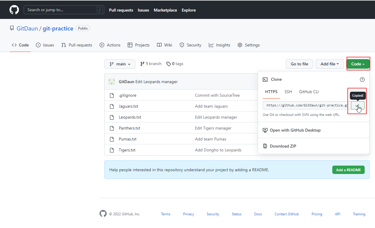
Task: Open the Add team Pumas commit message
Action: [x=211, y=139]
